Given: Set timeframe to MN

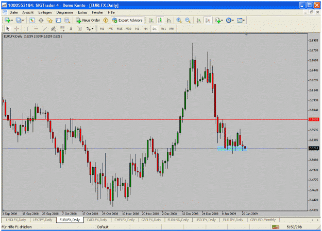Looking at the screenshot, I should point(172,29).
